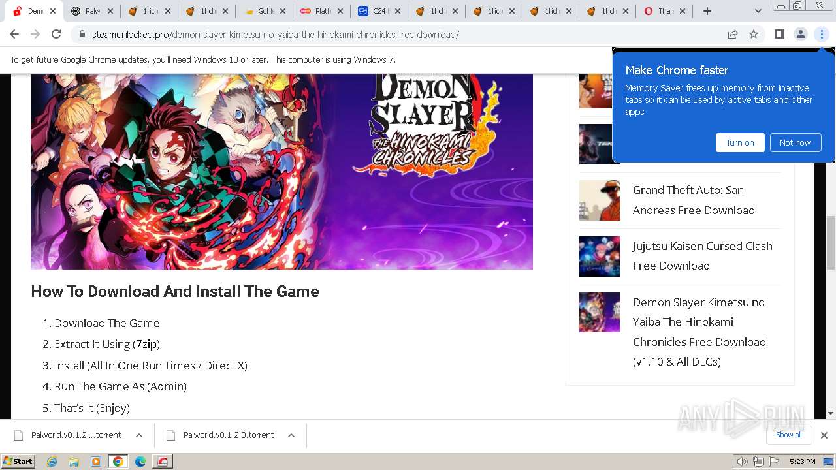Screen dimensions: 836x470
Task: Open the Chrome side panel
Action: tap(779, 34)
